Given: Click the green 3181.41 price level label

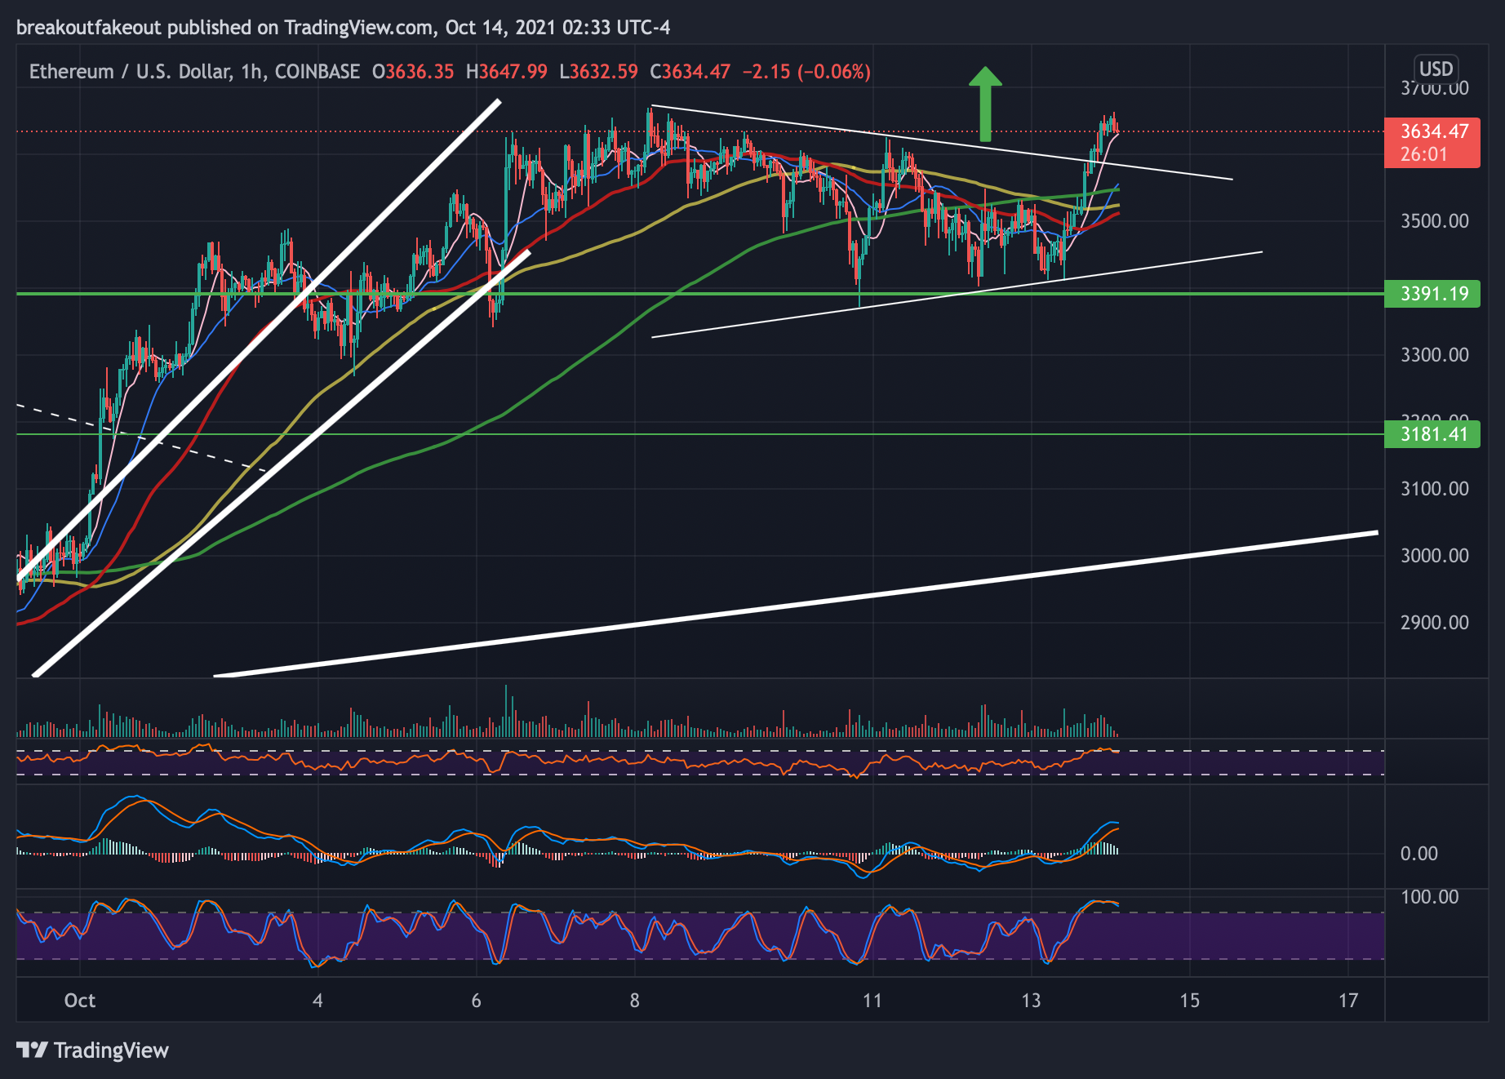Looking at the screenshot, I should point(1432,434).
